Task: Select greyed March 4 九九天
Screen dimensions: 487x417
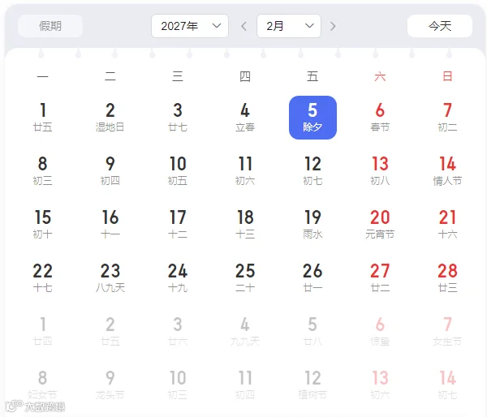Action: 245,332
